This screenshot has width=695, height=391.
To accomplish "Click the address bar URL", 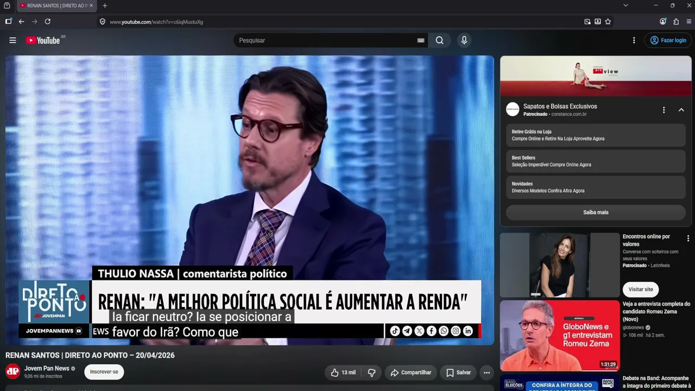I will (156, 22).
